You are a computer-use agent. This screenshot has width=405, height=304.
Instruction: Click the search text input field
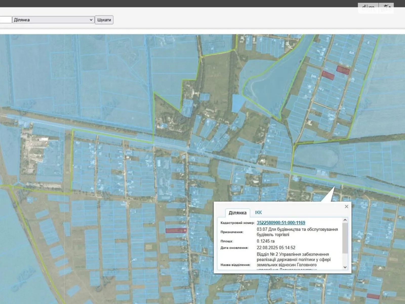[x=6, y=20]
